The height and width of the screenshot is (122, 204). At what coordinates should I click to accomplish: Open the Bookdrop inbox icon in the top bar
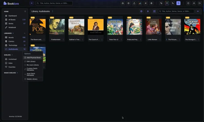(123, 3)
